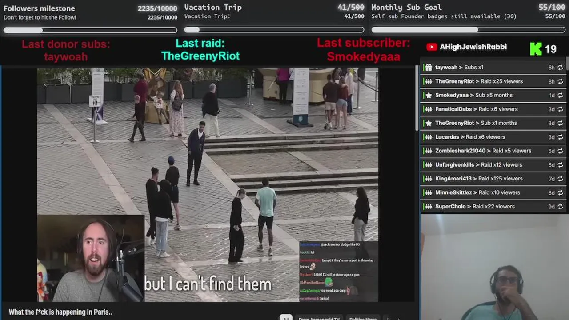Select the Politics News filter chip

tap(363, 317)
